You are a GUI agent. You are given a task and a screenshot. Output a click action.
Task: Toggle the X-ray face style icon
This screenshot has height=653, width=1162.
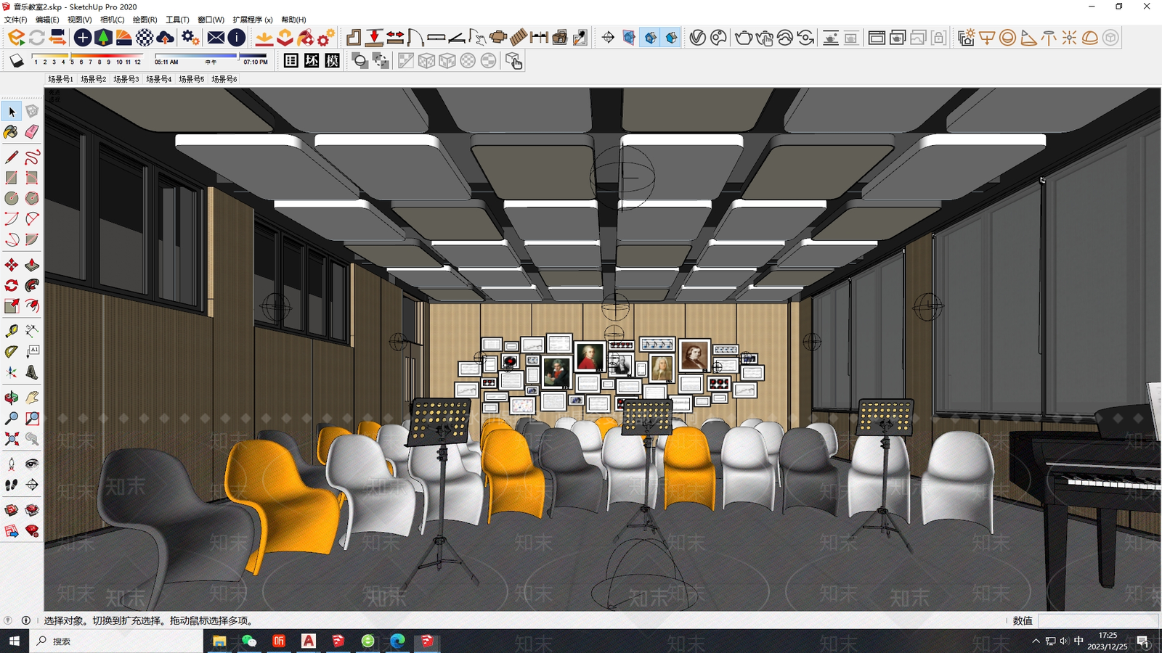(x=405, y=61)
